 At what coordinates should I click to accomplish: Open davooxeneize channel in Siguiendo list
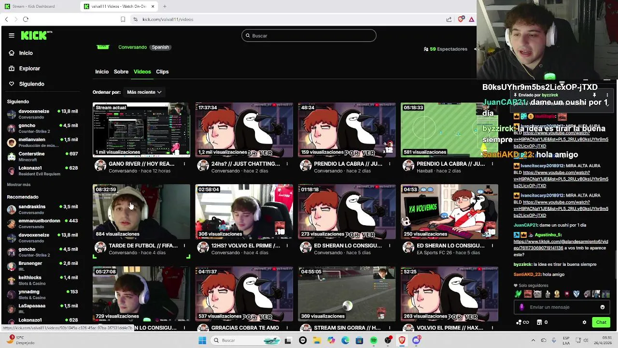click(x=42, y=114)
